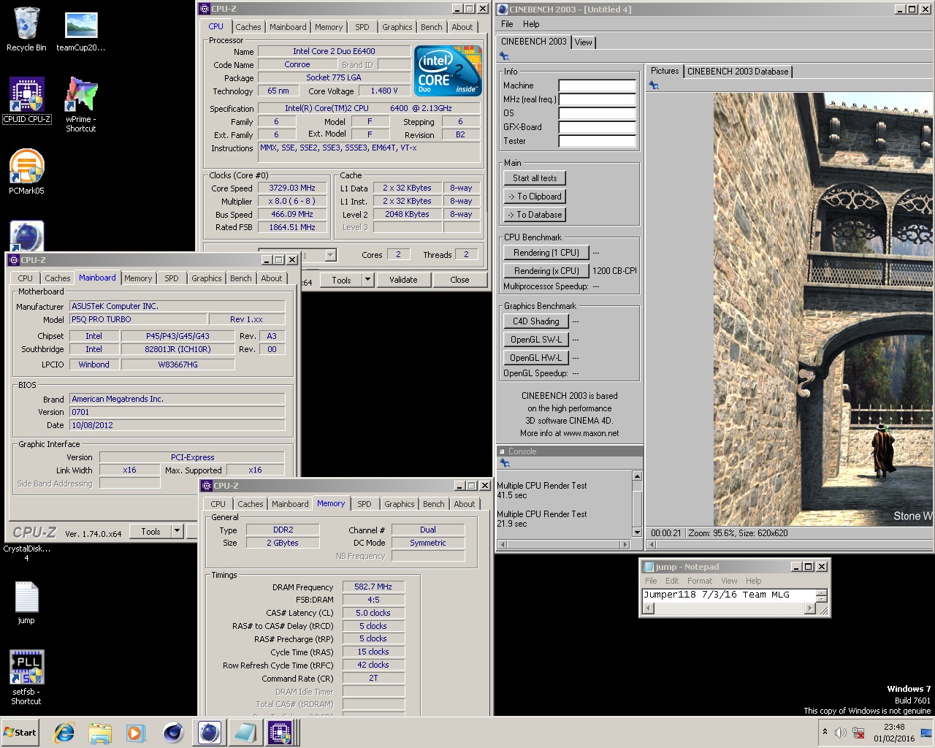The height and width of the screenshot is (748, 935).
Task: Switch to the Bench tab in top CPU-Z
Action: [x=432, y=27]
